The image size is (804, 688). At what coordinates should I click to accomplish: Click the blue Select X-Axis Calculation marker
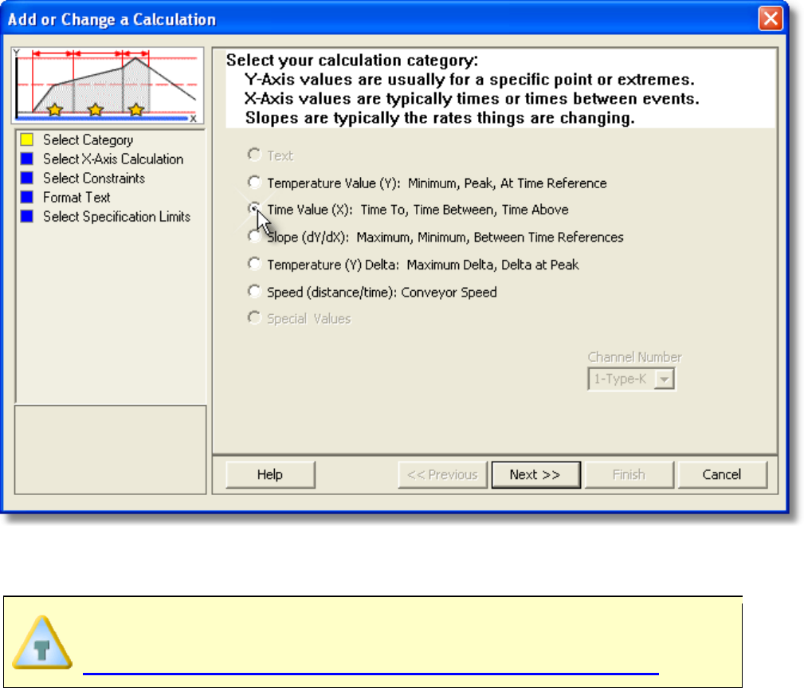[x=26, y=159]
